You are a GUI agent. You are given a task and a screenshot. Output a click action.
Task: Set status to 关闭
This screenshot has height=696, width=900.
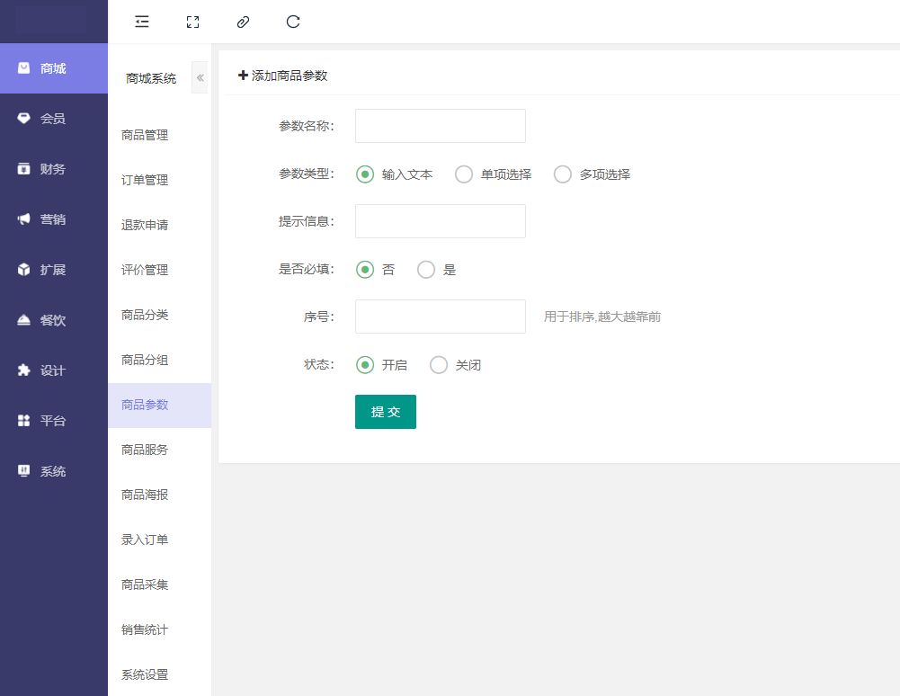pos(439,365)
